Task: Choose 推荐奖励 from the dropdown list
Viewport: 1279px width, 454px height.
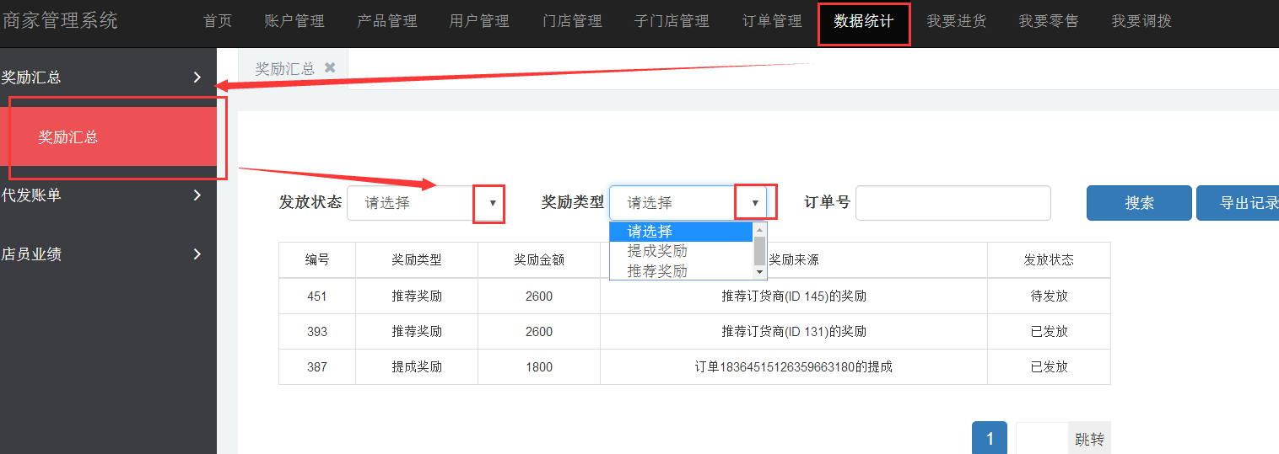Action: point(682,270)
